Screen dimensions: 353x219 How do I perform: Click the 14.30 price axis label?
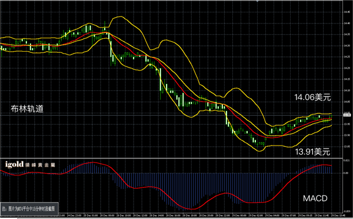347,46
